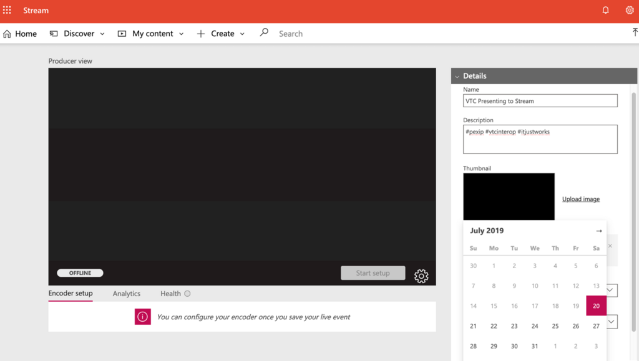Switch to the Encoder setup tab
This screenshot has width=639, height=361.
[71, 293]
